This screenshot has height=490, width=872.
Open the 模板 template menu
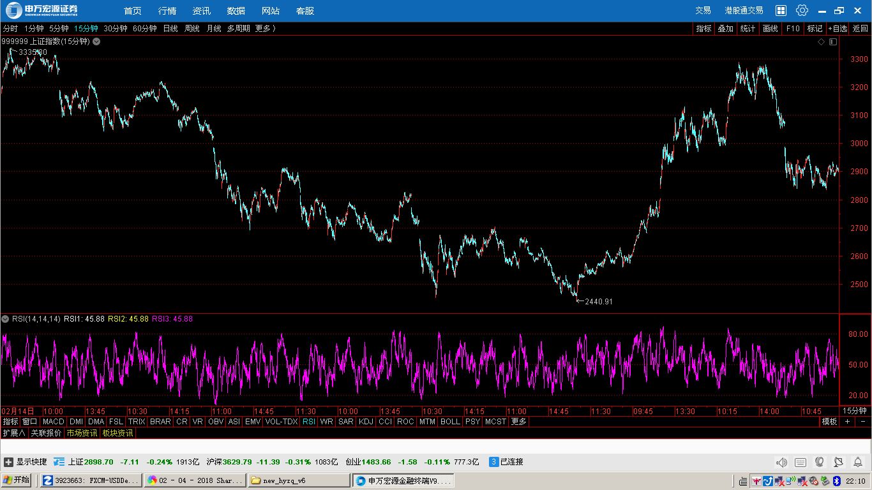click(829, 422)
